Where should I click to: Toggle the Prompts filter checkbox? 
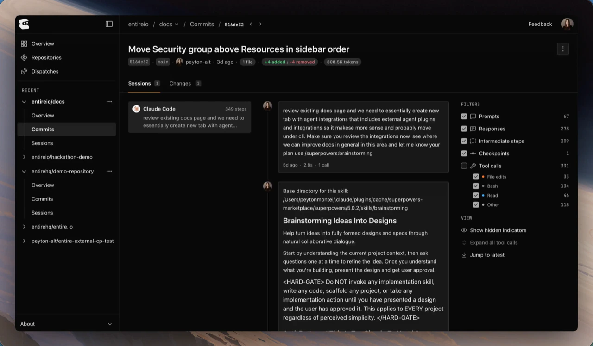464,117
